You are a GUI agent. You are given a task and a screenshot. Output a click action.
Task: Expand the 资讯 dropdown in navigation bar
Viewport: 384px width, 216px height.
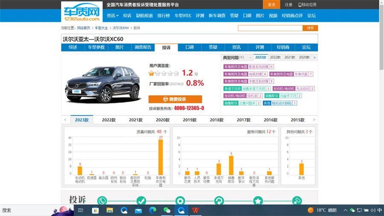coord(112,16)
